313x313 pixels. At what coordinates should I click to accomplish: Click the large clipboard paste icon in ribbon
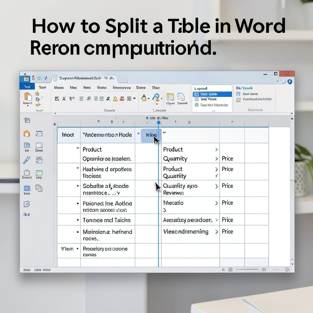(x=28, y=96)
